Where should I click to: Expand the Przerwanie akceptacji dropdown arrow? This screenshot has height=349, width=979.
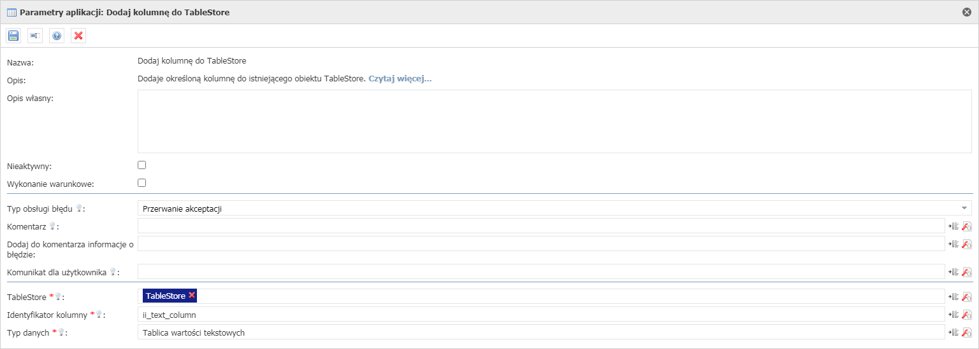pos(964,208)
